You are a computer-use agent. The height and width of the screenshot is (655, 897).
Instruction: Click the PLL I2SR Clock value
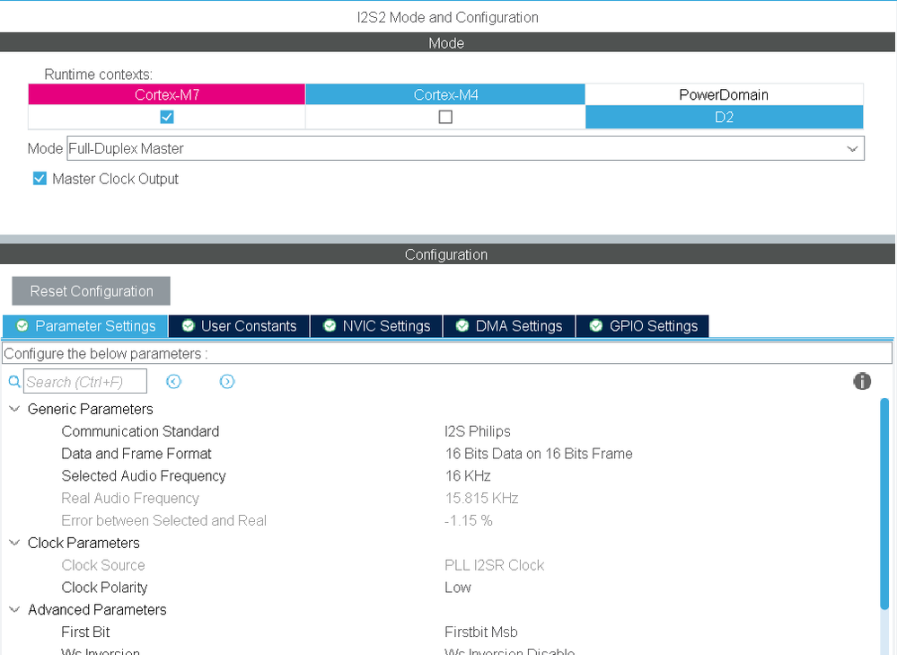494,565
